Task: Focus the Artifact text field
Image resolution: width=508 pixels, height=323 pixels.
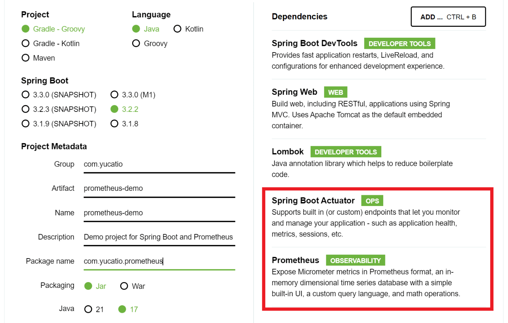Action: (159, 189)
